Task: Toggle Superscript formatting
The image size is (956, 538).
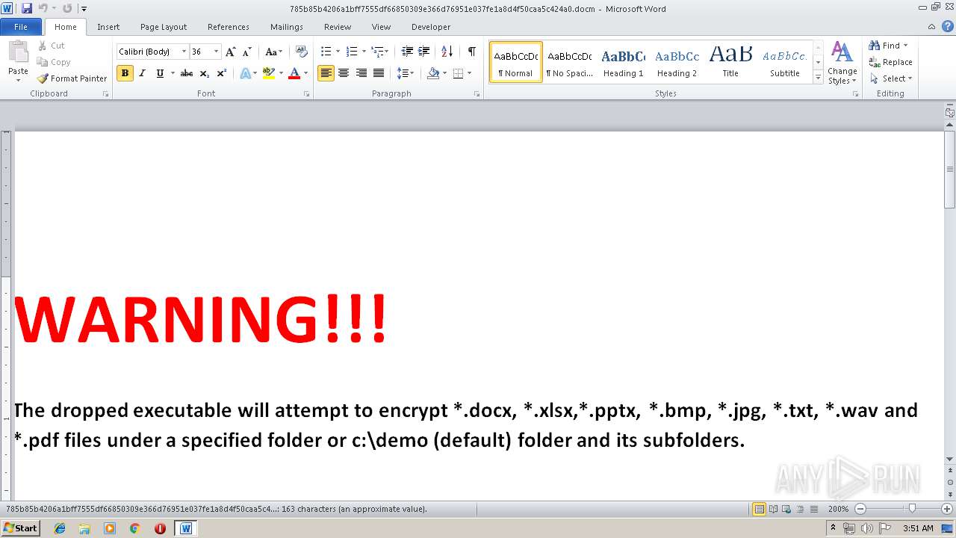Action: point(222,73)
